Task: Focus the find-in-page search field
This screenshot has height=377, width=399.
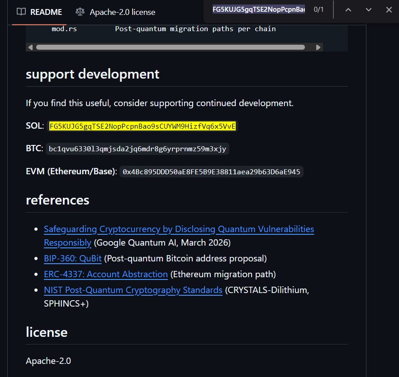Action: coord(259,9)
